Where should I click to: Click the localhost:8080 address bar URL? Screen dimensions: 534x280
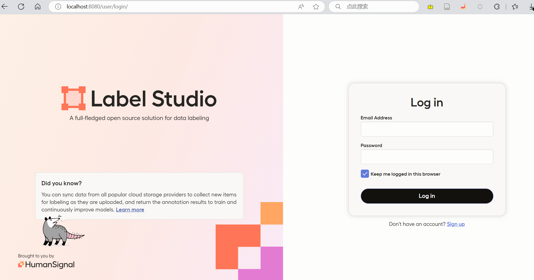tap(97, 7)
